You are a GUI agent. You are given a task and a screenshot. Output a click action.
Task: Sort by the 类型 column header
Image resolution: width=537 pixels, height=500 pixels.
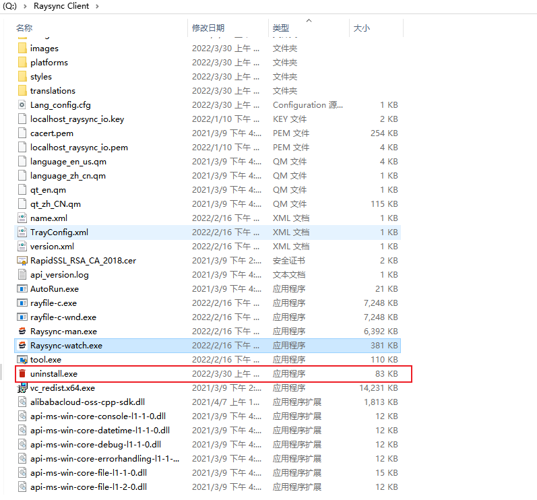tap(281, 28)
